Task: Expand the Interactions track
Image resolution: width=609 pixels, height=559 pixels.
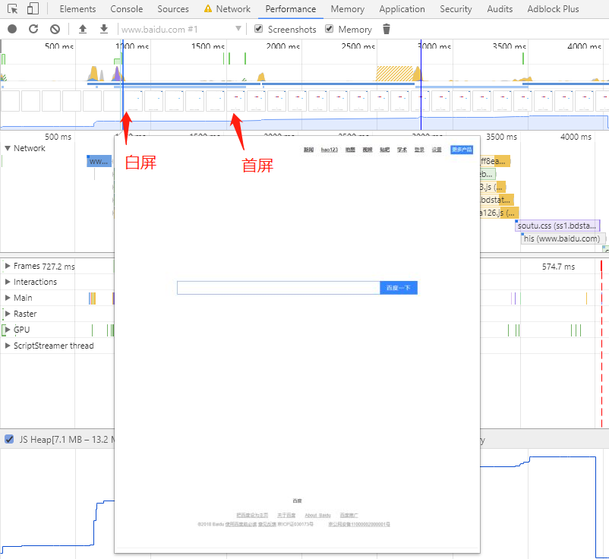Action: 8,282
